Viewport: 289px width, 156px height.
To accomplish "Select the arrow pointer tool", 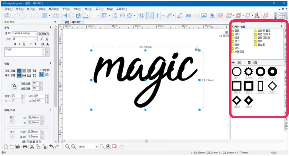I will (x=150, y=15).
